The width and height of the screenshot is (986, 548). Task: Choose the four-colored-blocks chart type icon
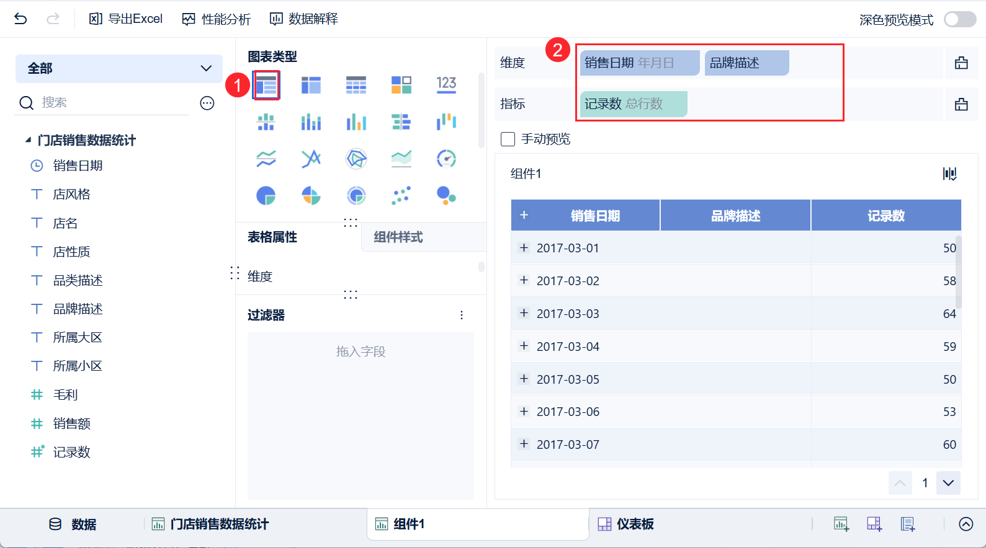[401, 85]
